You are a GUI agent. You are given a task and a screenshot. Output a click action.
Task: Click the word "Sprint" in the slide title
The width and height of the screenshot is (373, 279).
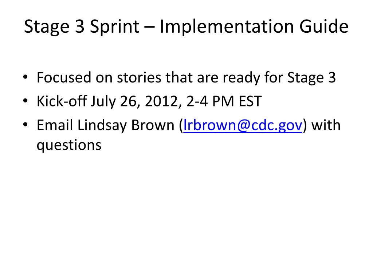115,28
